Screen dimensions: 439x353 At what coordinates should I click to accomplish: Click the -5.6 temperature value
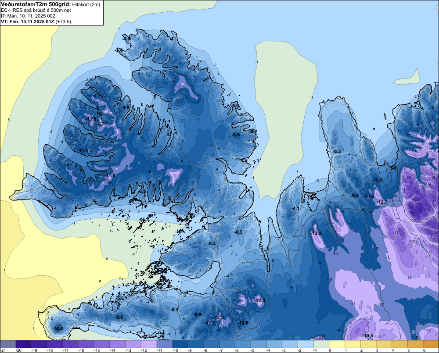coord(120,299)
